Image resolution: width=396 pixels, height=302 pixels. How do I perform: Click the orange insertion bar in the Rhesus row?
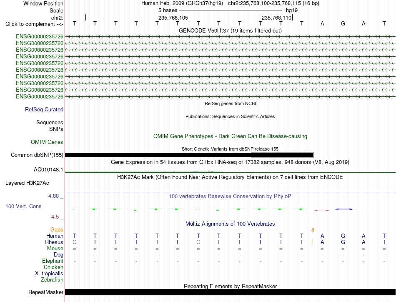tap(313, 242)
